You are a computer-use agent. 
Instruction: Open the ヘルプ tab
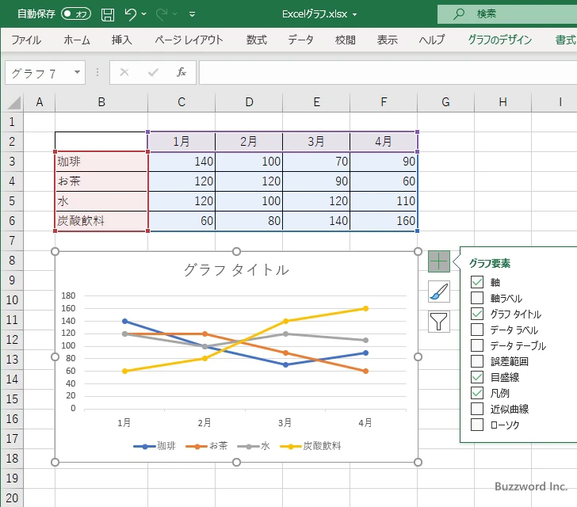(x=432, y=40)
